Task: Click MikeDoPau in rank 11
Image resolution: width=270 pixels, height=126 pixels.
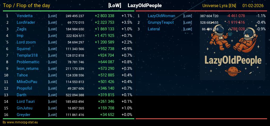Action: point(27,82)
